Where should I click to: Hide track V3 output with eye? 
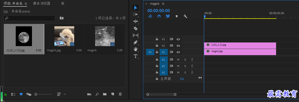click(178, 39)
